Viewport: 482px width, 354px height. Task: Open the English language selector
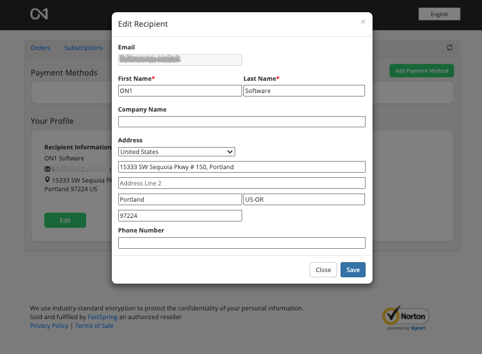coord(439,15)
